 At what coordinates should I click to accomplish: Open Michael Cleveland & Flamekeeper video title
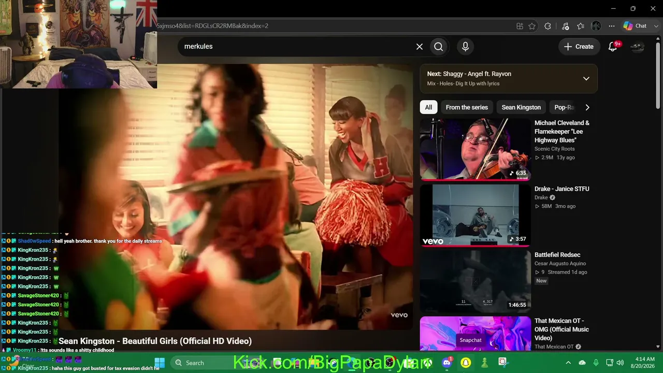(x=562, y=132)
